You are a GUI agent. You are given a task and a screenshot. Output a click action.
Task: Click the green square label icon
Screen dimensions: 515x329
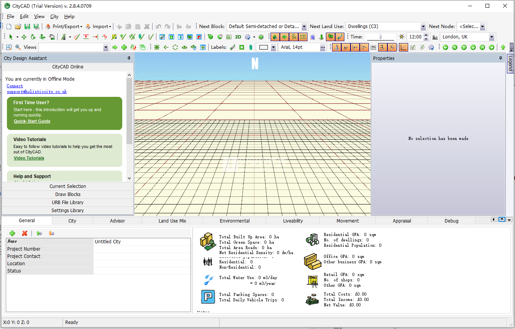(242, 47)
